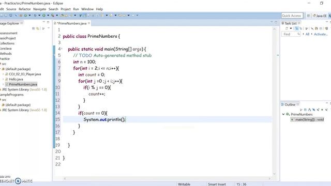Select the Outline view tab
Screen dimensions: 331x186
(290, 104)
